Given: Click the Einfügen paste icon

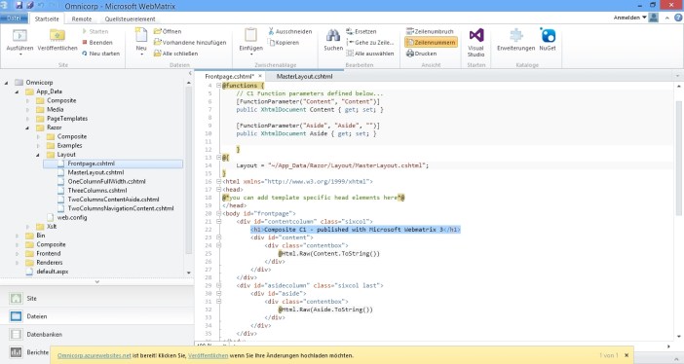Looking at the screenshot, I should tap(250, 35).
